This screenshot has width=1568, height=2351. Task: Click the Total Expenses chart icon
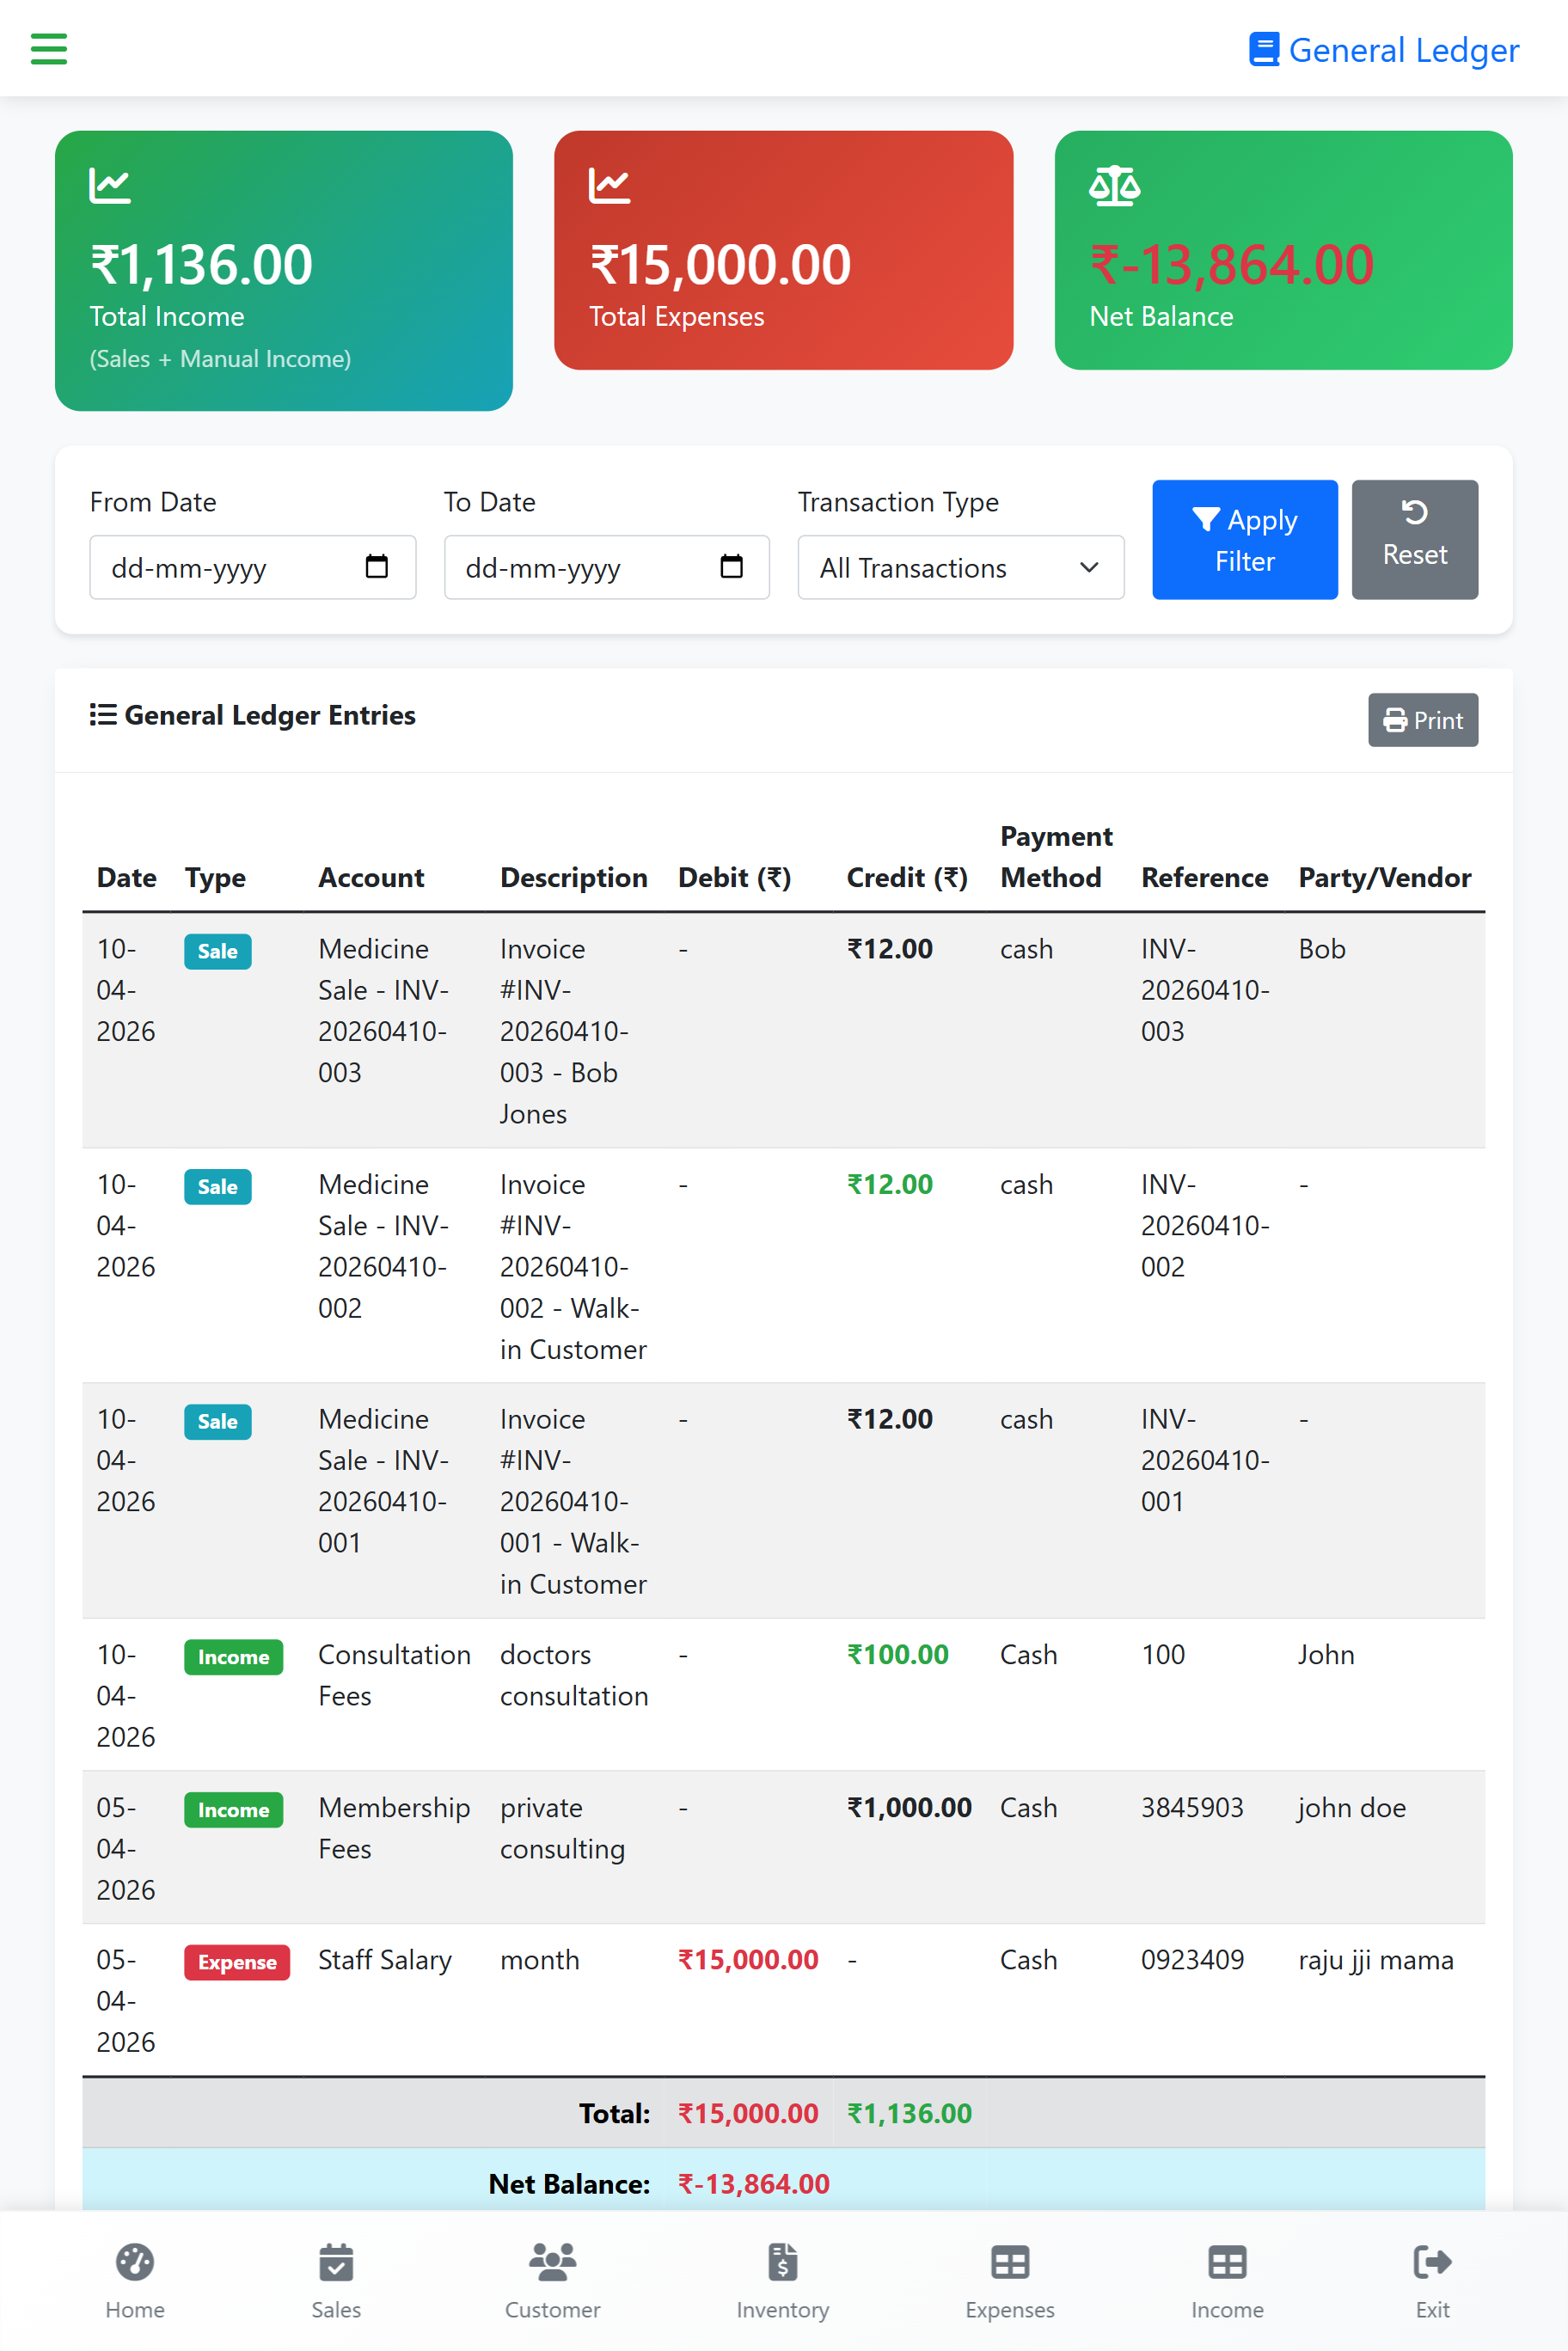[609, 185]
